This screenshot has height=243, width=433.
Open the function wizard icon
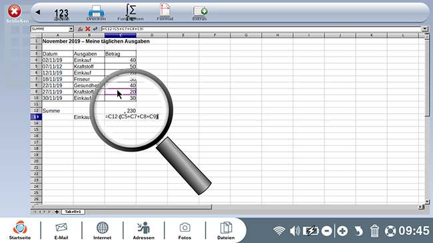point(81,29)
